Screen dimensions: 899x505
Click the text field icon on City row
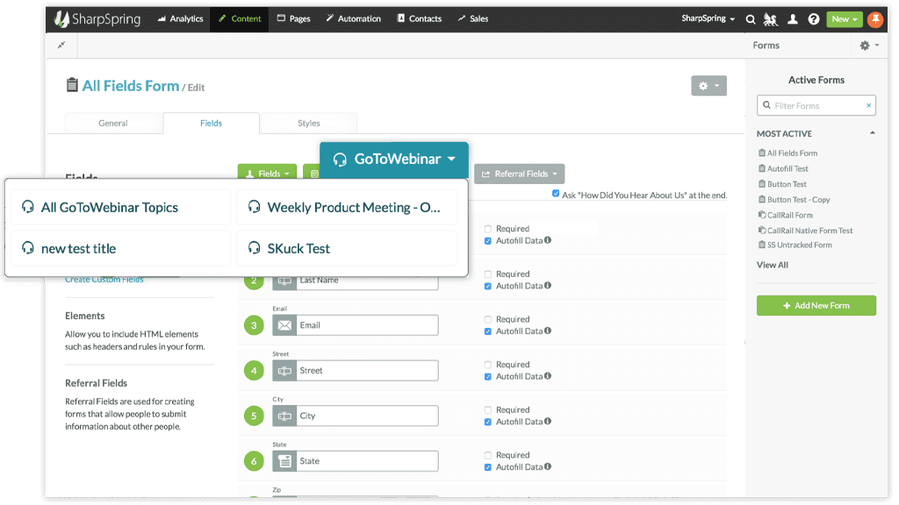(284, 416)
